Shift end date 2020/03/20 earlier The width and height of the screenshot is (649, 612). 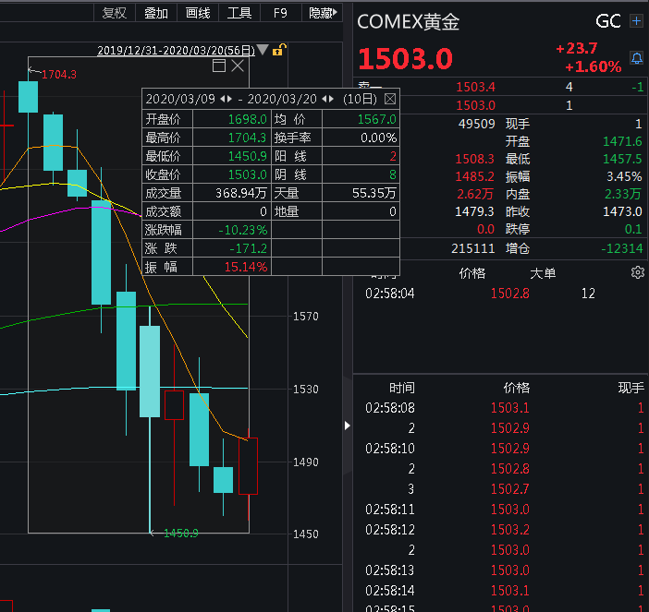coord(324,99)
